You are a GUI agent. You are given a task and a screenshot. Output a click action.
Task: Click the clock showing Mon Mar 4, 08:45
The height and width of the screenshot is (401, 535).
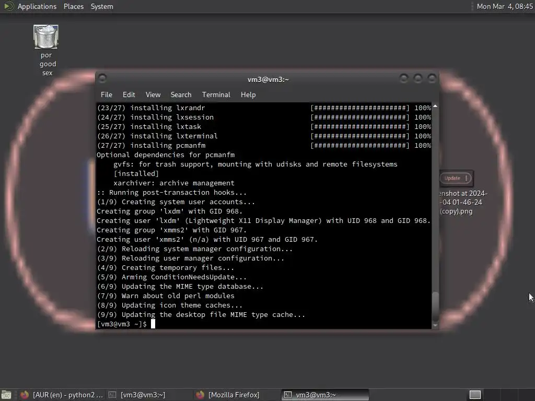tap(505, 6)
